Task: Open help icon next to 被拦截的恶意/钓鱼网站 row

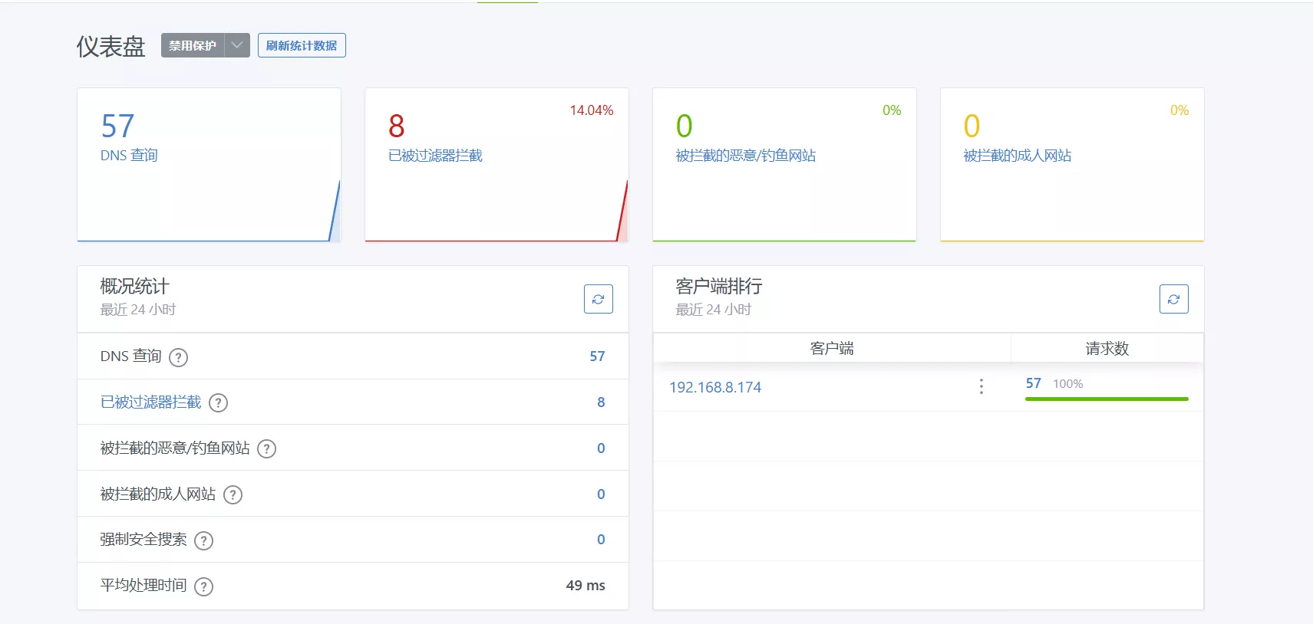Action: (266, 449)
